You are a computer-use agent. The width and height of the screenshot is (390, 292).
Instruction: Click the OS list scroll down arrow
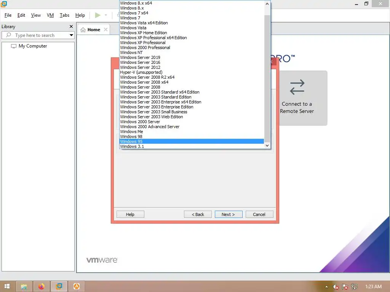click(267, 146)
